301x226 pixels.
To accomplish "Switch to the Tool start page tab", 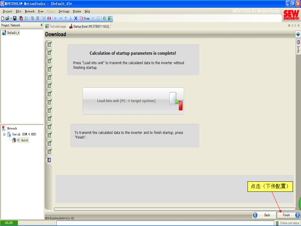I will click(56, 27).
